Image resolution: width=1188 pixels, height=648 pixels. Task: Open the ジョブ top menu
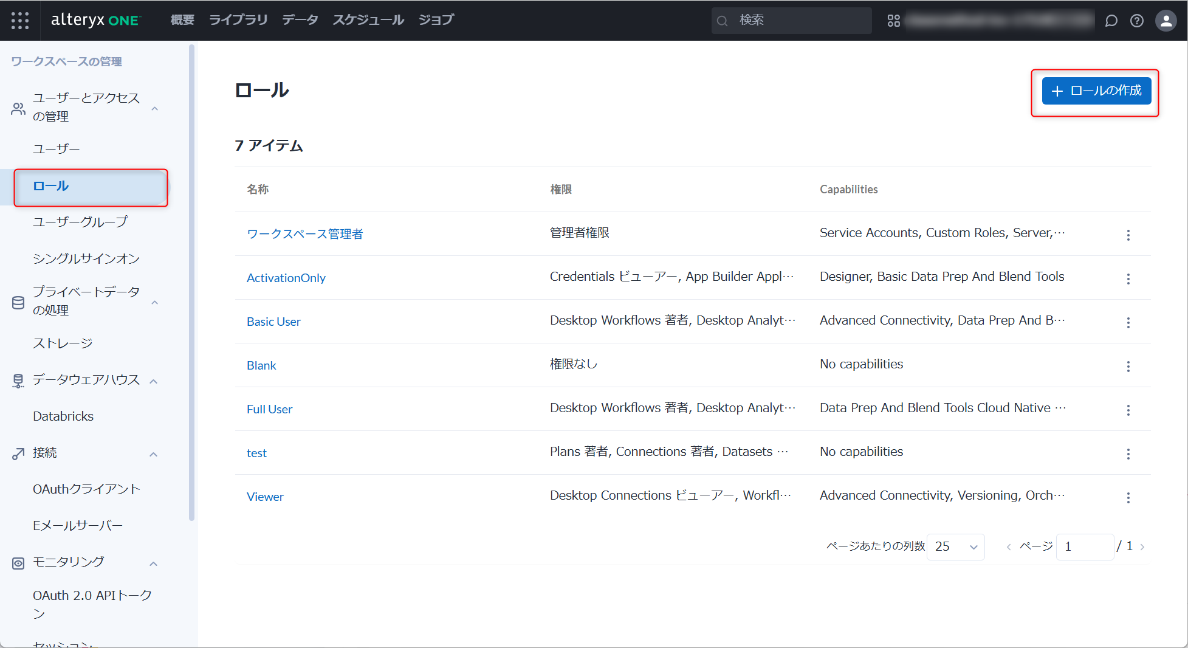click(436, 20)
